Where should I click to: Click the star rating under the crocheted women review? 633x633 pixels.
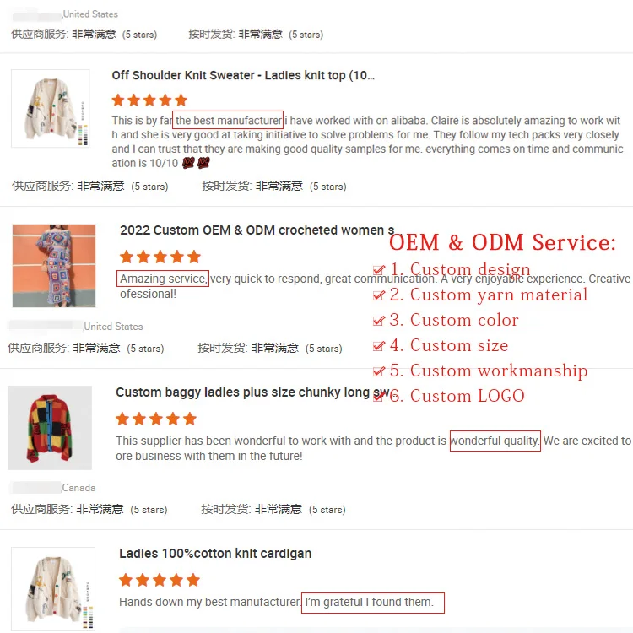click(160, 257)
